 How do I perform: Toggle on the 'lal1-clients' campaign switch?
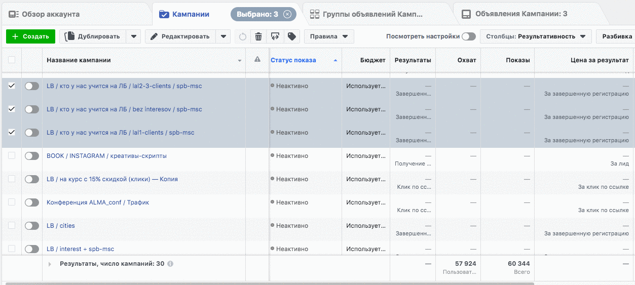32,133
